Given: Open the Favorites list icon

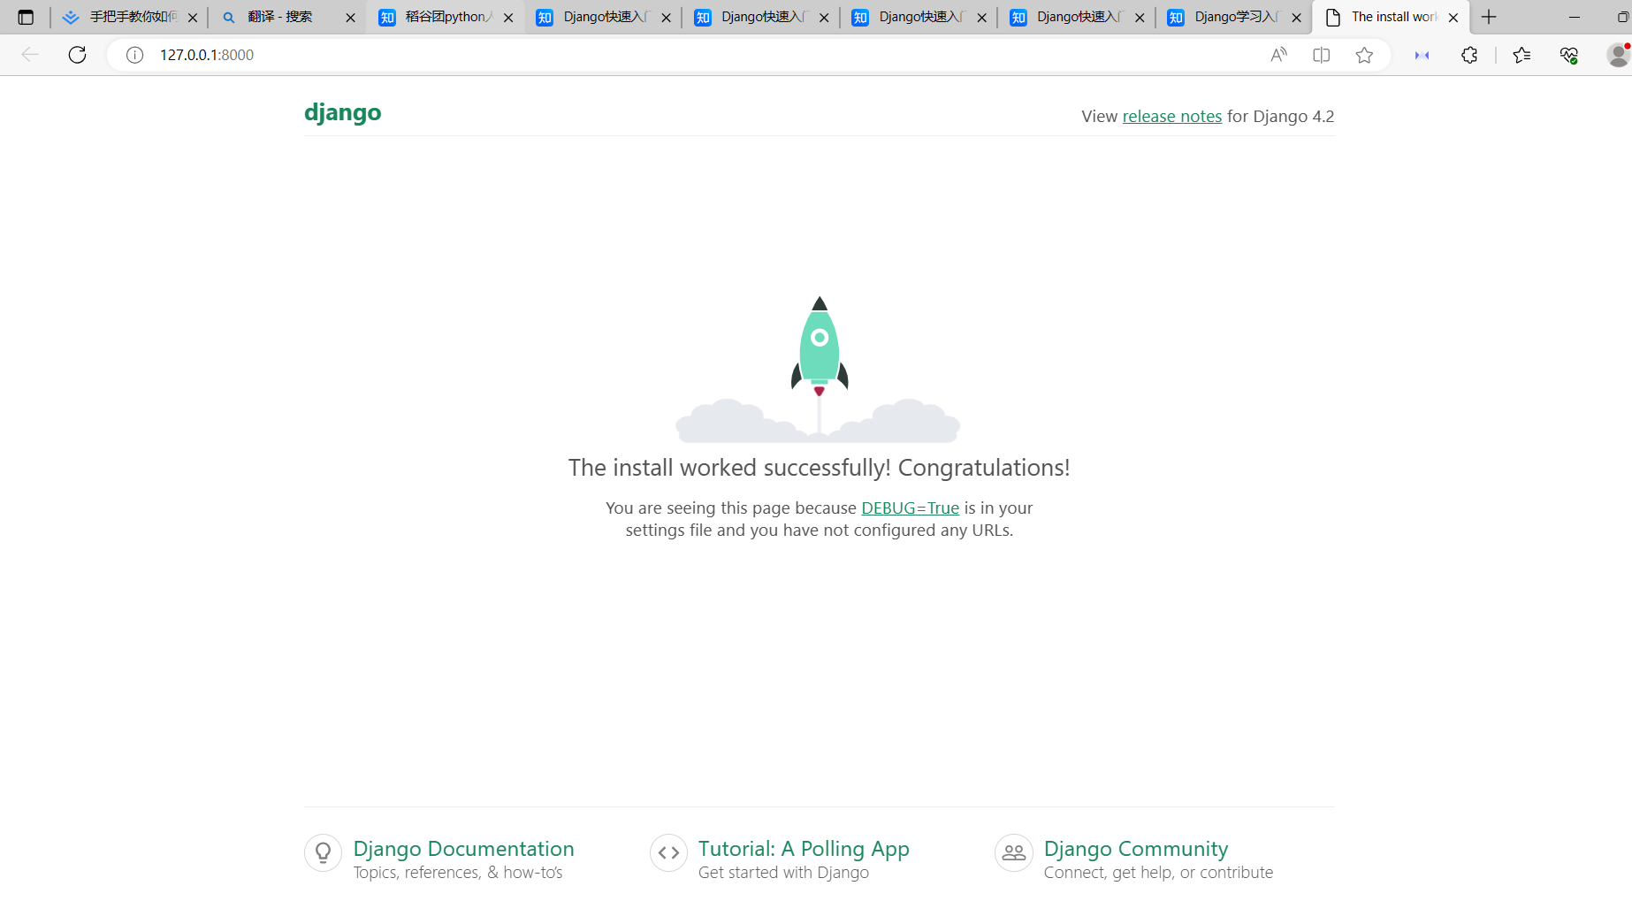Looking at the screenshot, I should pyautogui.click(x=1521, y=55).
